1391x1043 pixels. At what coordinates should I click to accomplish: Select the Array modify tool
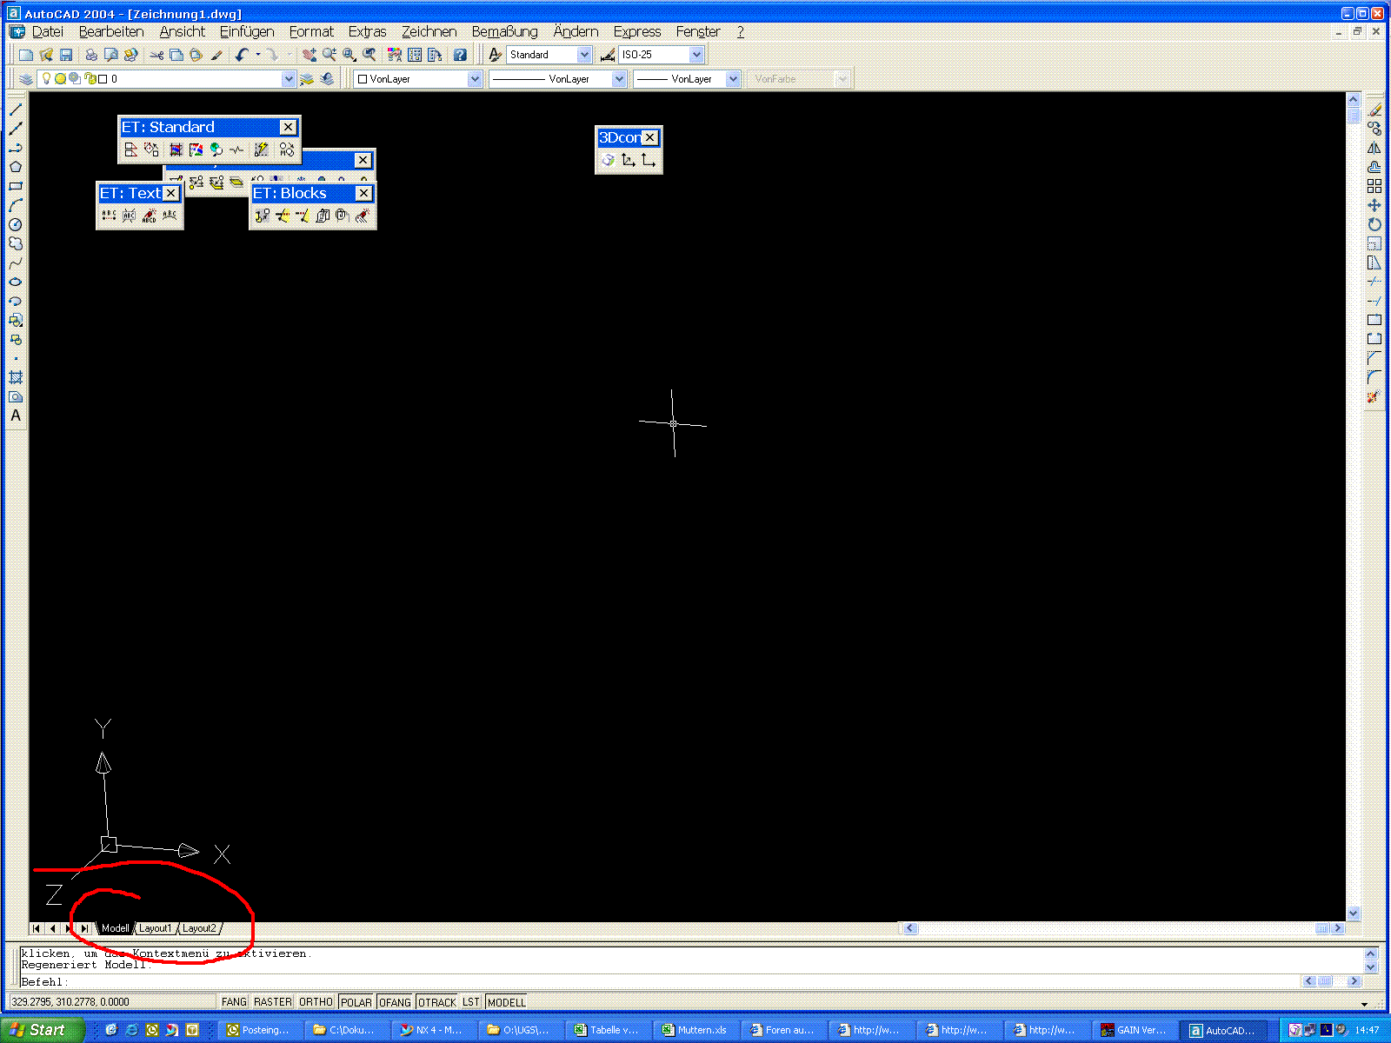(x=1374, y=186)
